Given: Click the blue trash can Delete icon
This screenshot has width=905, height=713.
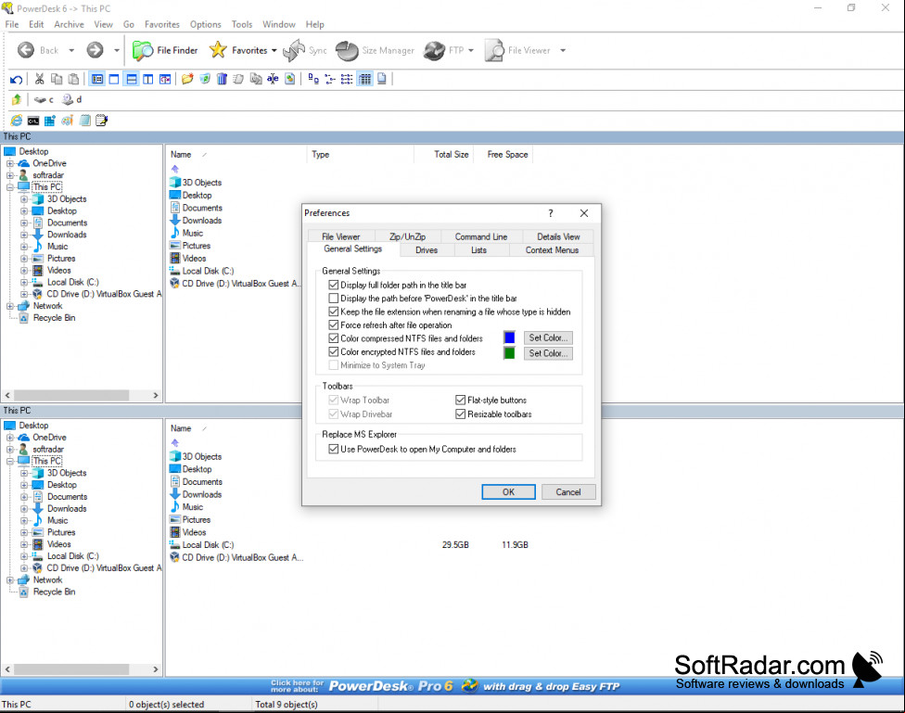Looking at the screenshot, I should [222, 79].
